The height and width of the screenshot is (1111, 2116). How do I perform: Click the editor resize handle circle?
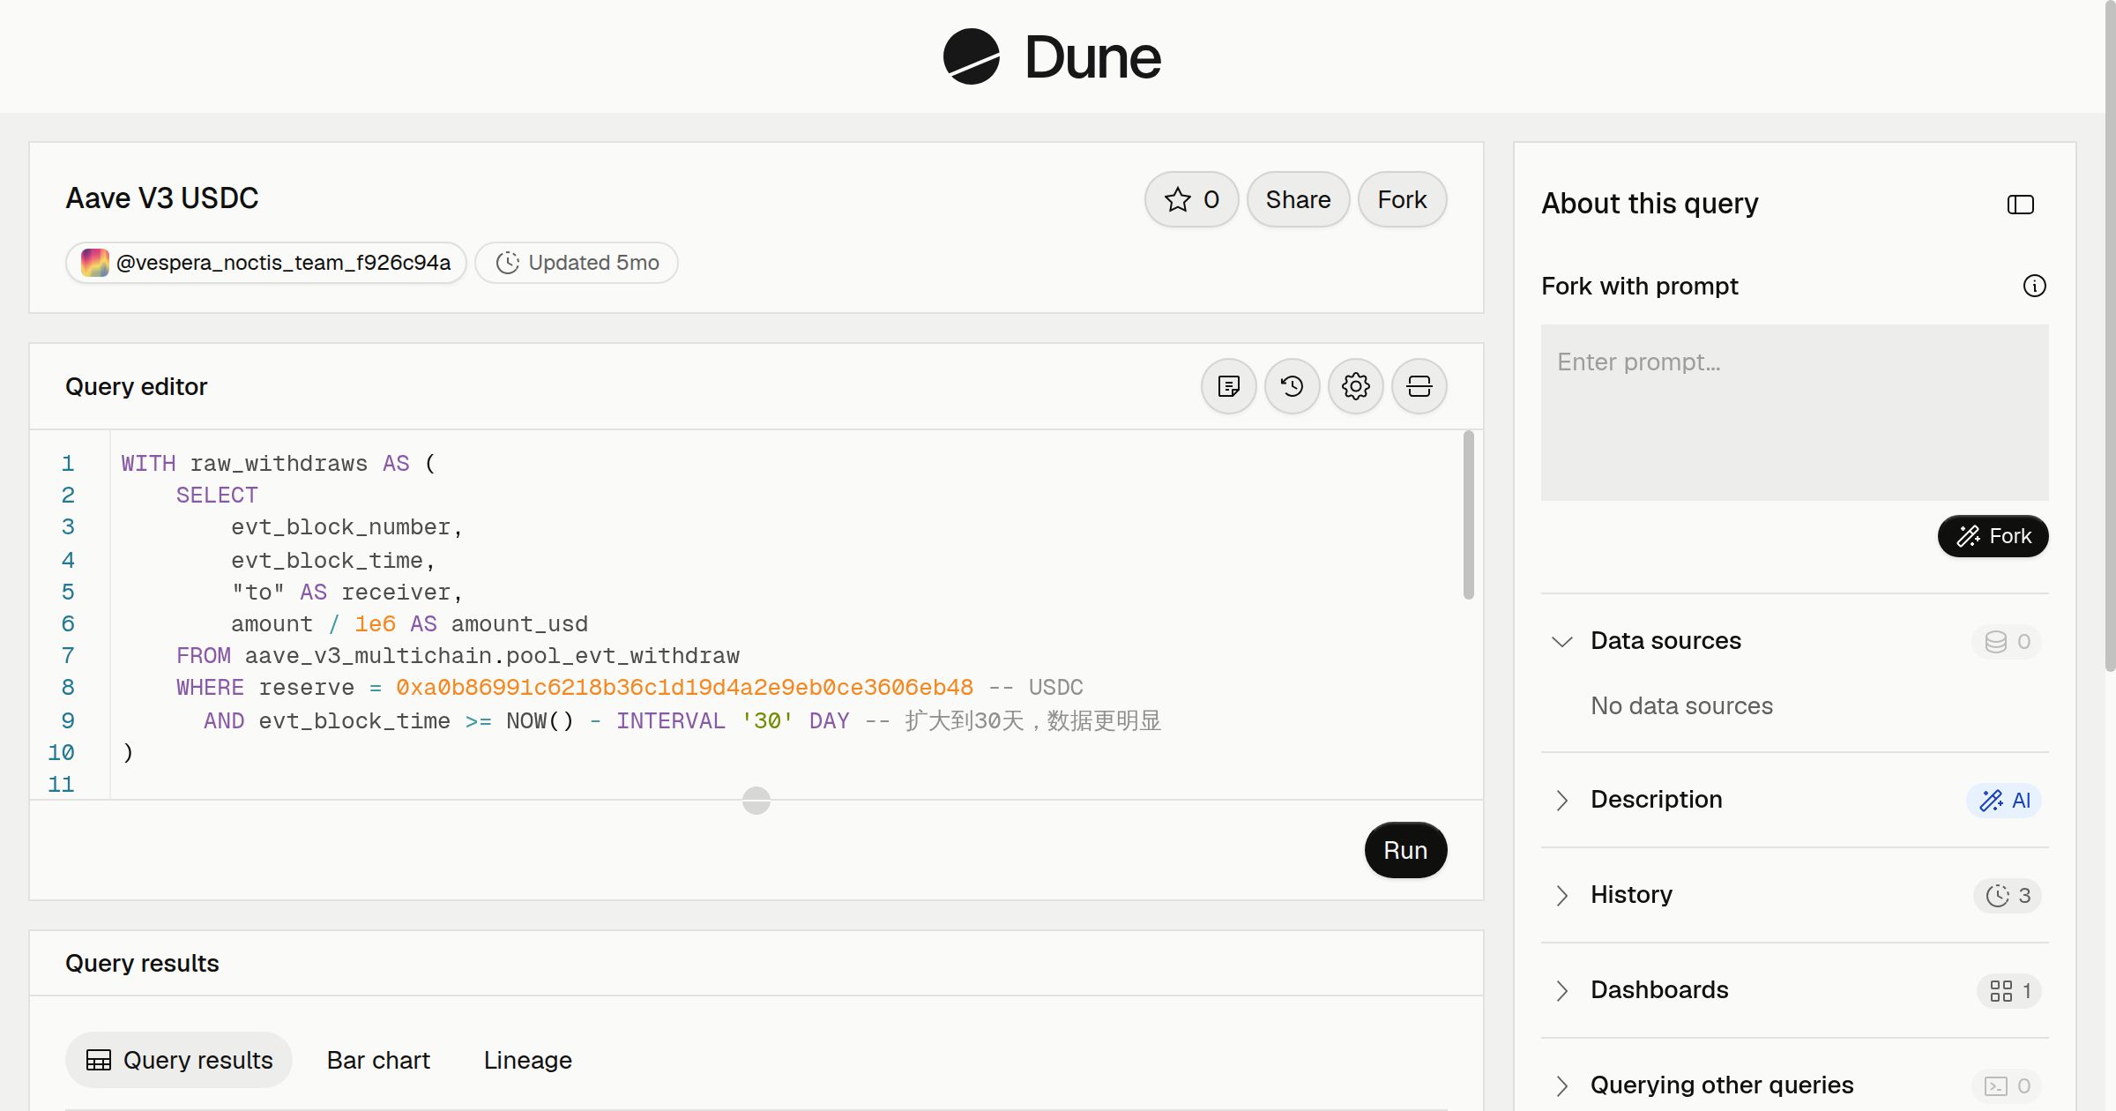756,801
